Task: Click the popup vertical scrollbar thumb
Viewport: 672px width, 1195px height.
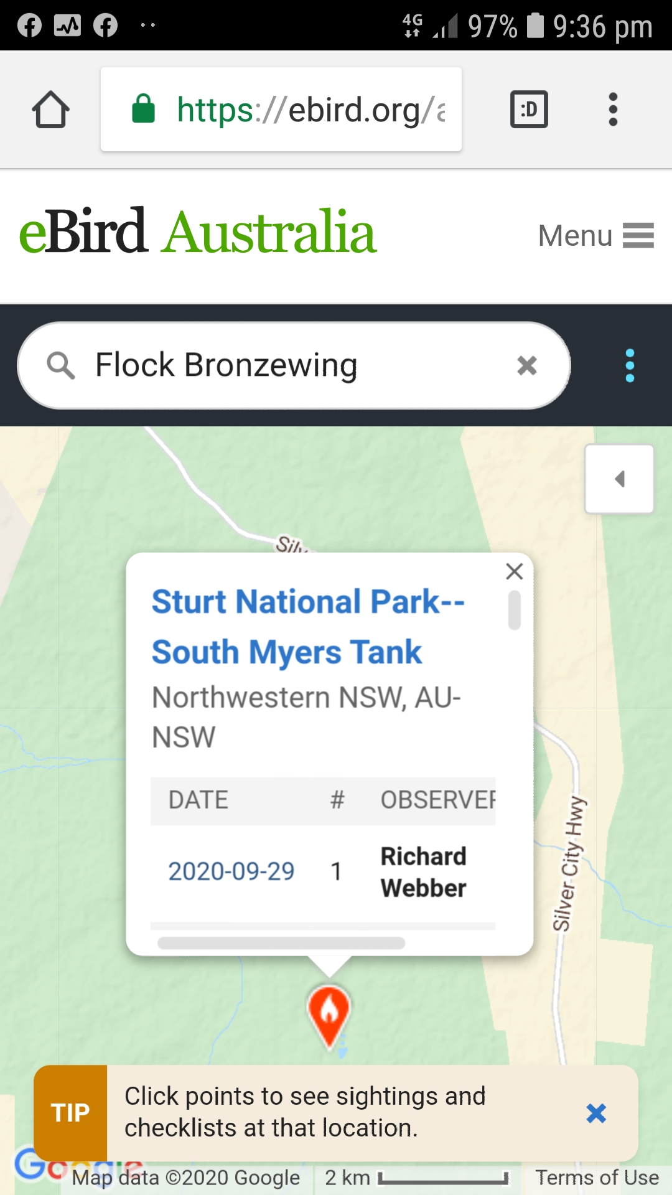Action: (x=515, y=610)
